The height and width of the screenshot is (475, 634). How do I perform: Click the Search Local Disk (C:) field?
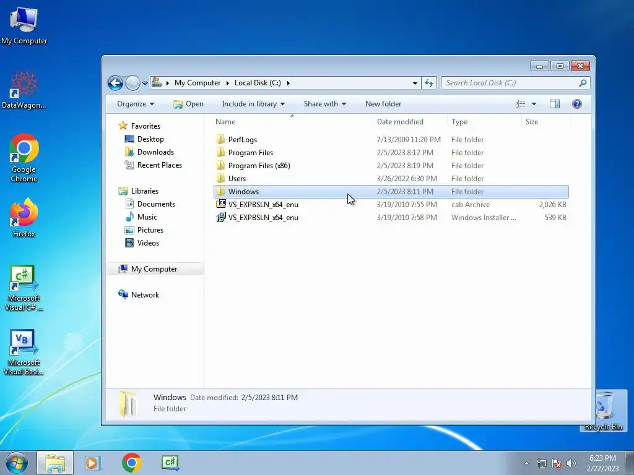[x=515, y=83]
